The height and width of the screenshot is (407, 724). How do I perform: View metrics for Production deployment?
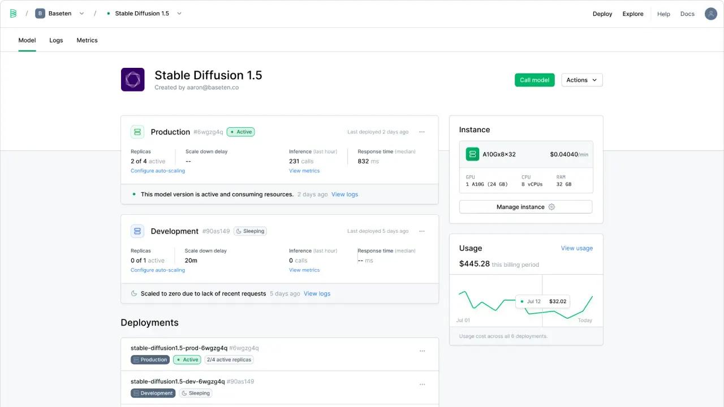[304, 171]
